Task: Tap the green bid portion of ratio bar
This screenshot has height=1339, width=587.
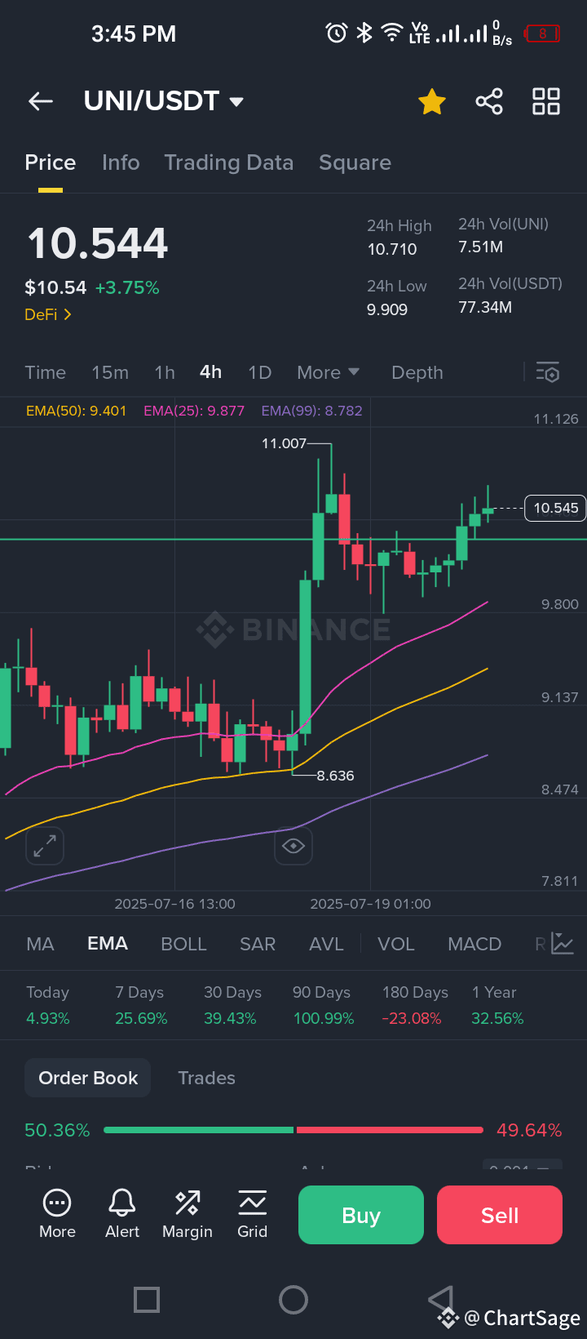Action: click(198, 1130)
